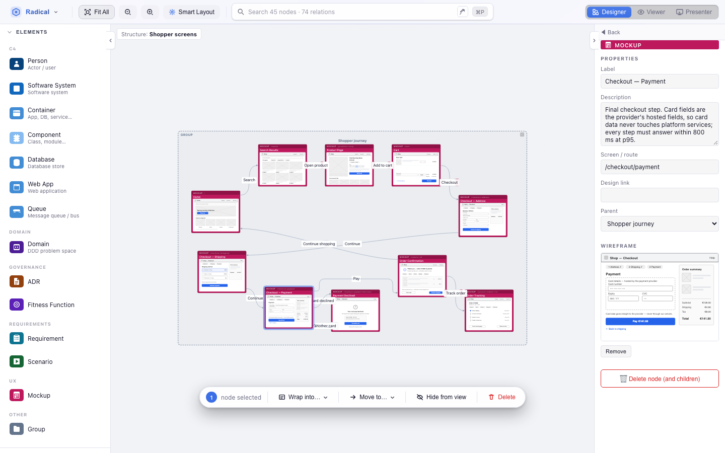Open the Wrap into… dropdown
Screen dimensions: 725x453
(x=304, y=397)
